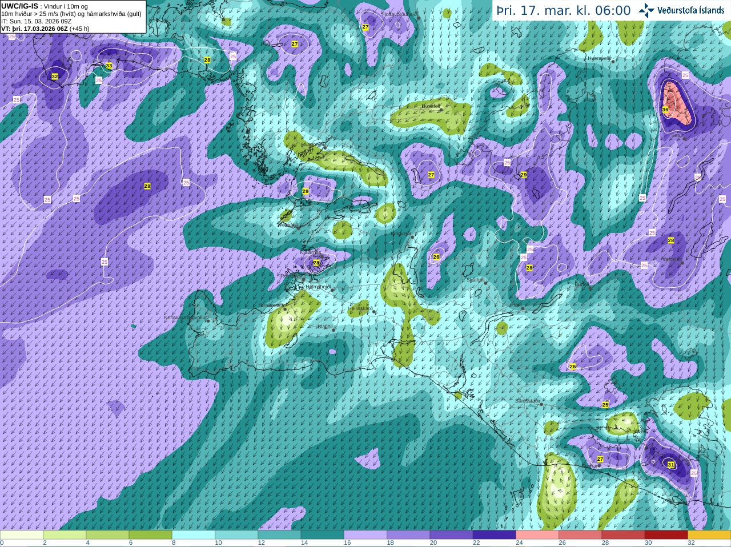This screenshot has width=731, height=547.
Task: Pick the 6–8 m/s olive green swatch
Action: (x=150, y=535)
